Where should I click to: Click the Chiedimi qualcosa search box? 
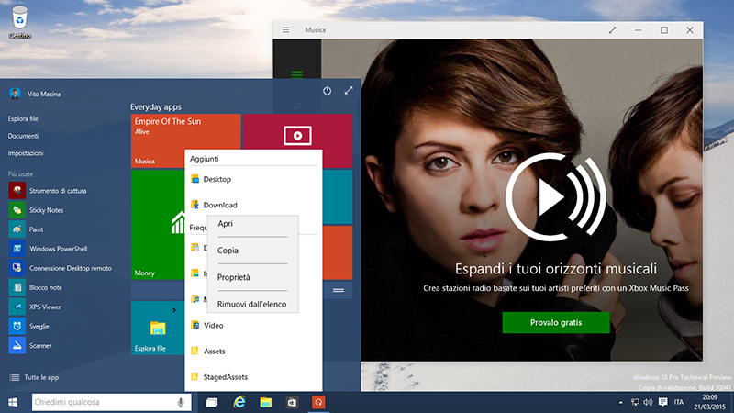click(x=111, y=402)
